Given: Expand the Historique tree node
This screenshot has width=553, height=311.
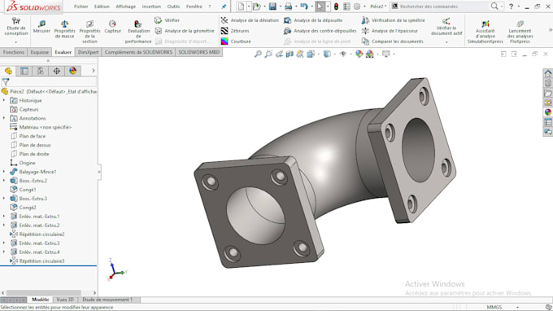Looking at the screenshot, I should 4,101.
